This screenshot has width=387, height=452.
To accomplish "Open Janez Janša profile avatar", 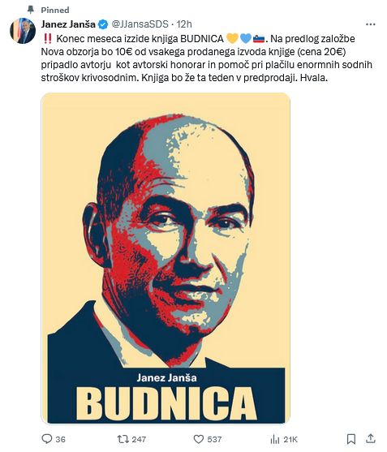I will click(23, 31).
